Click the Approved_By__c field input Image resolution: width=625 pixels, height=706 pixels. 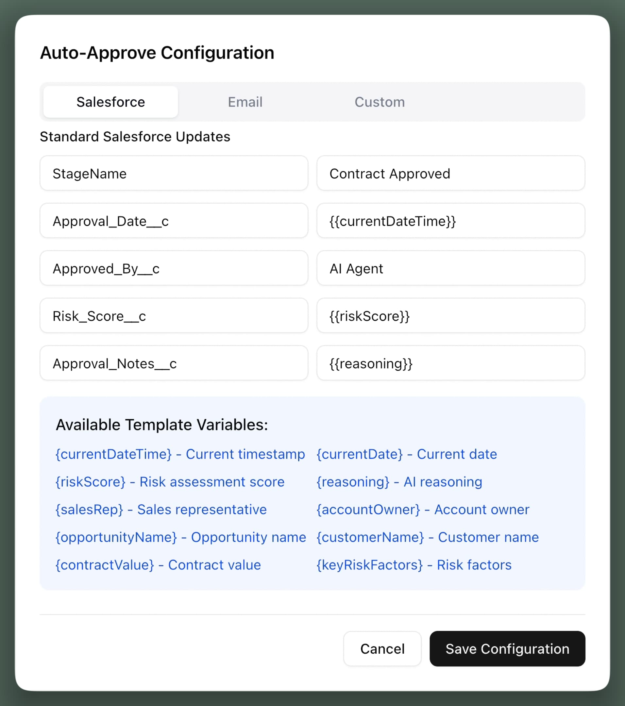pos(174,268)
